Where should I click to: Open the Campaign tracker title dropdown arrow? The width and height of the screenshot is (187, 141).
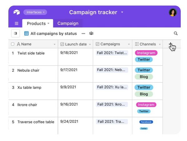(122, 12)
